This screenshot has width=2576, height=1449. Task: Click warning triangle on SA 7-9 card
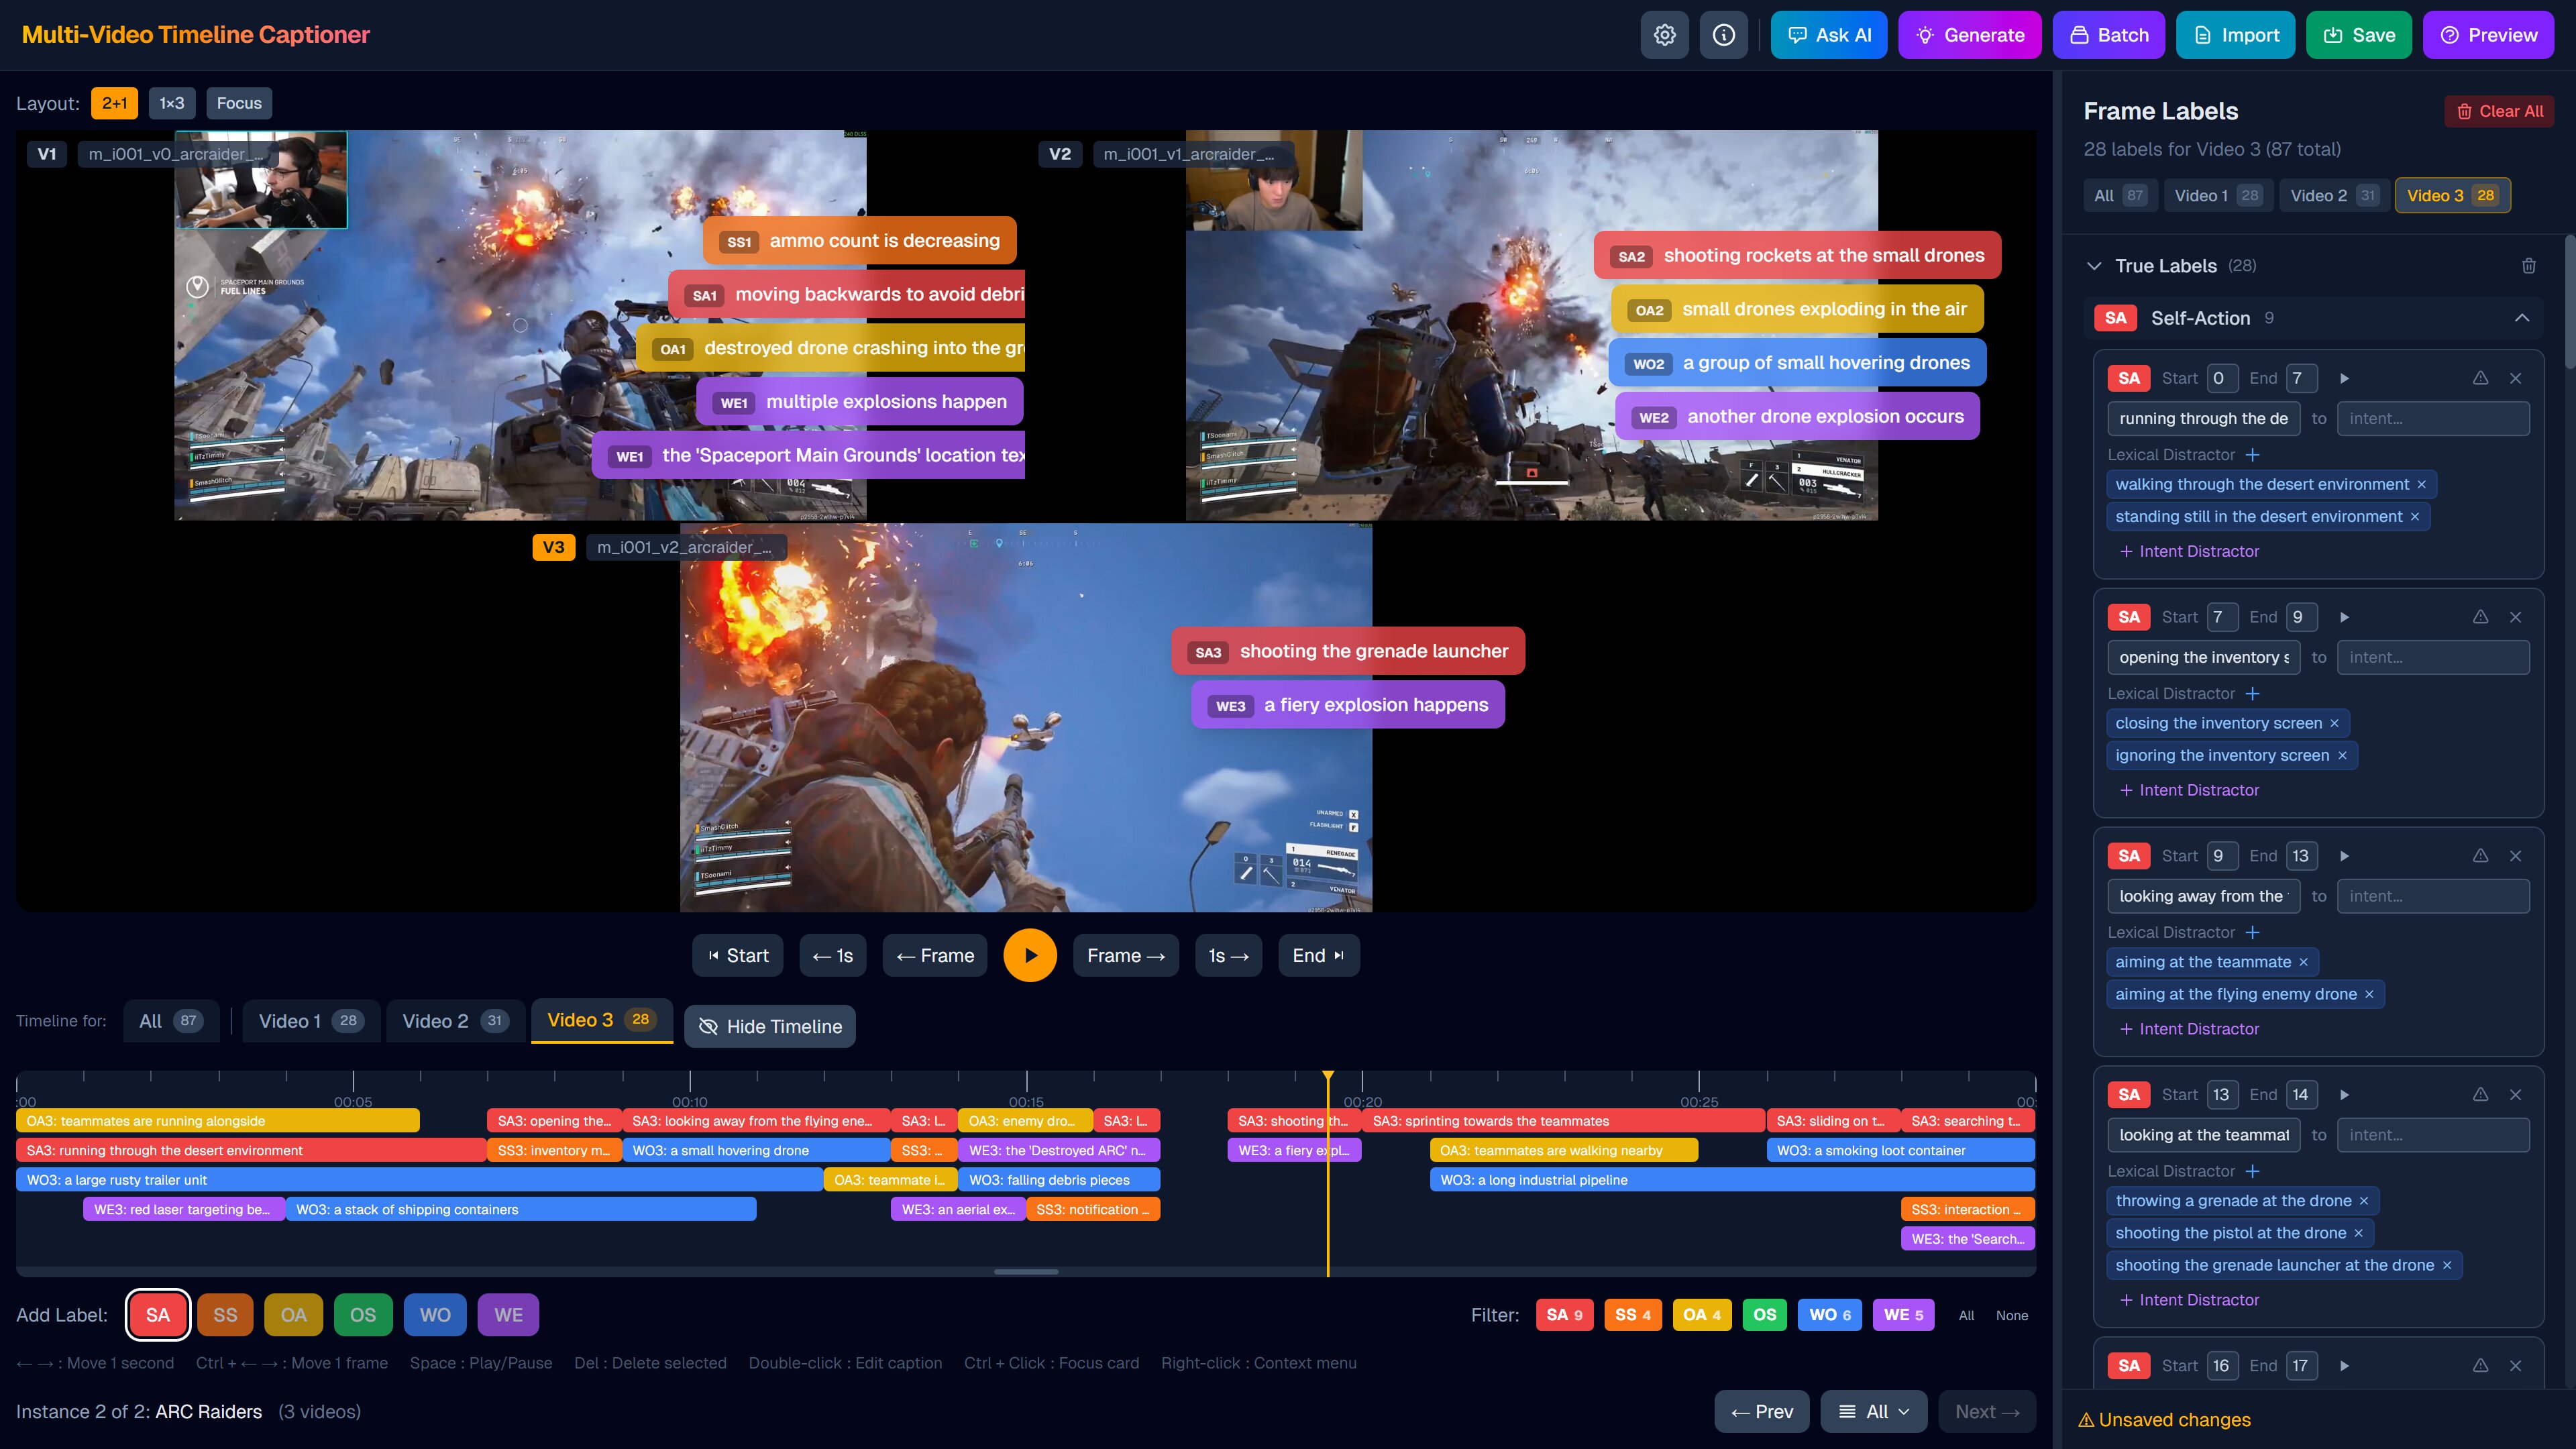coord(2480,617)
